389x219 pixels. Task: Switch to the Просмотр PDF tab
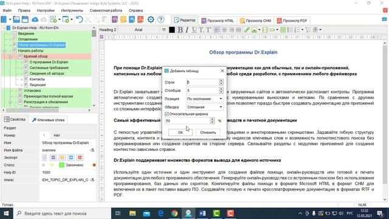pyautogui.click(x=292, y=21)
